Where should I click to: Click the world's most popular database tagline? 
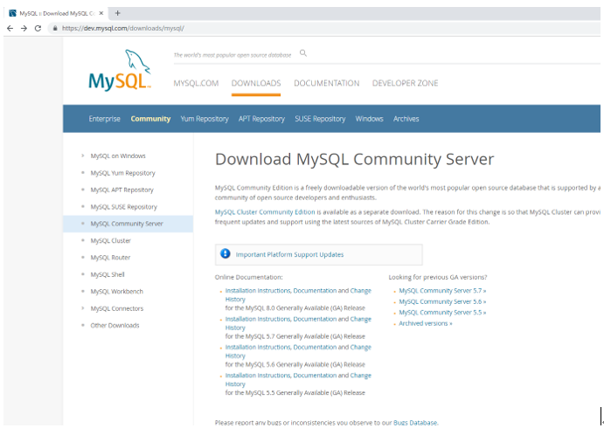[233, 55]
